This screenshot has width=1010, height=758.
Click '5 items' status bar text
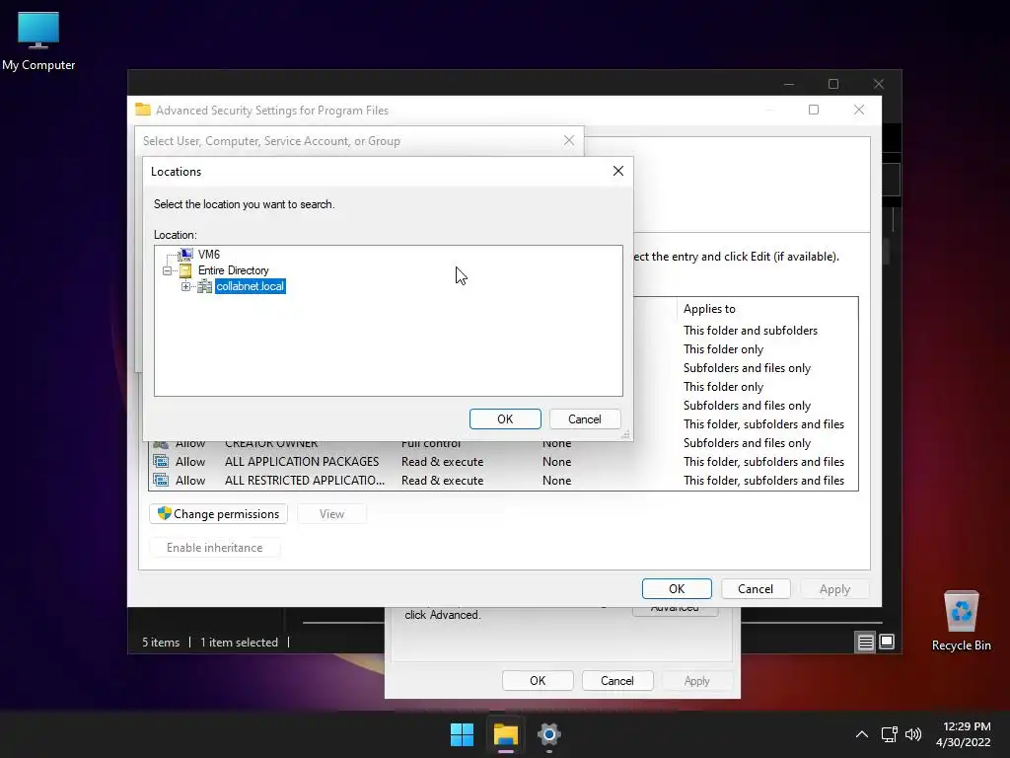[x=161, y=642]
